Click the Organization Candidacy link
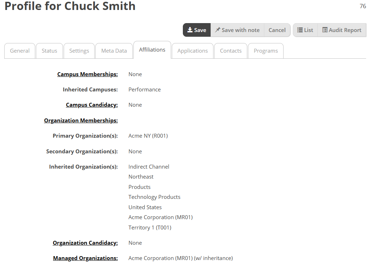This screenshot has width=370, height=270. tap(85, 243)
